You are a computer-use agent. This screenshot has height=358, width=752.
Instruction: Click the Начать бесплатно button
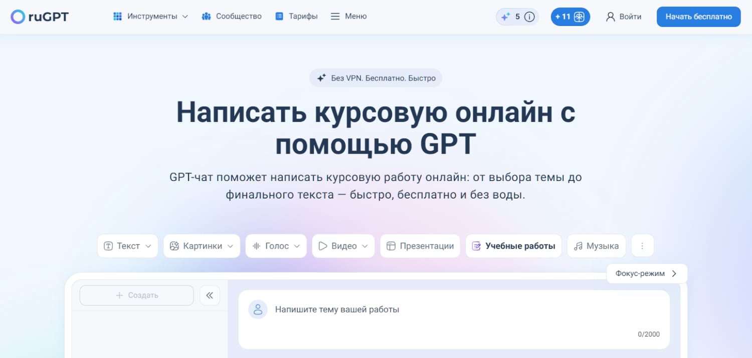pyautogui.click(x=698, y=16)
